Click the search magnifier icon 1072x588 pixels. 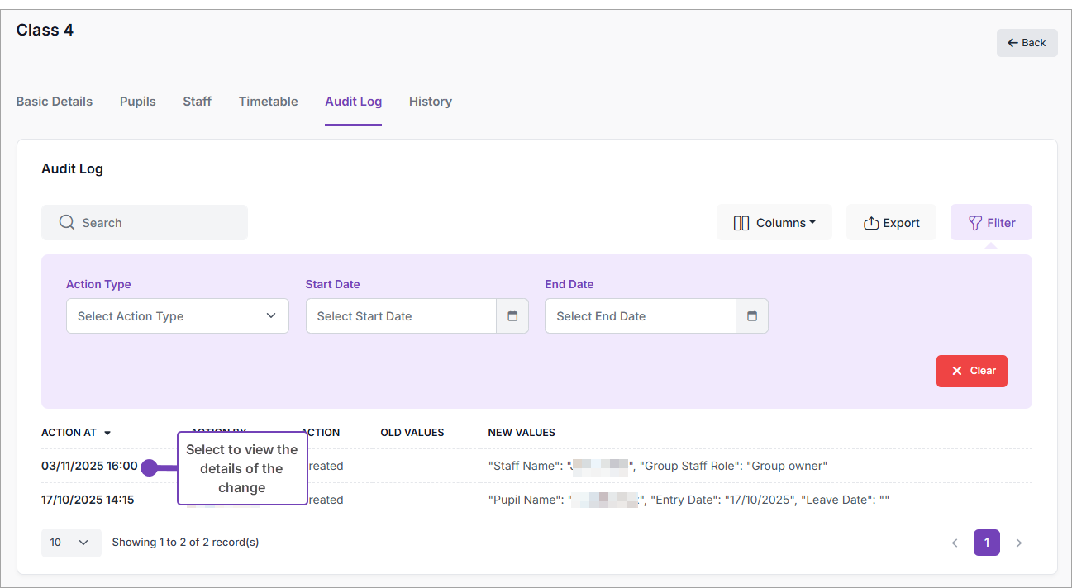(67, 223)
